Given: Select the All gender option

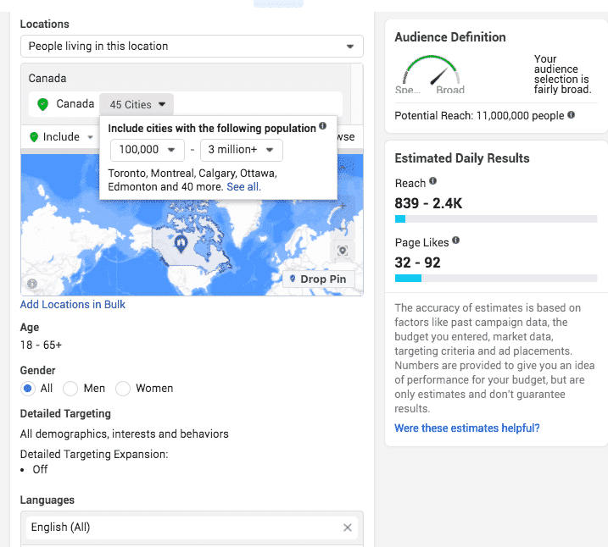Looking at the screenshot, I should (28, 388).
